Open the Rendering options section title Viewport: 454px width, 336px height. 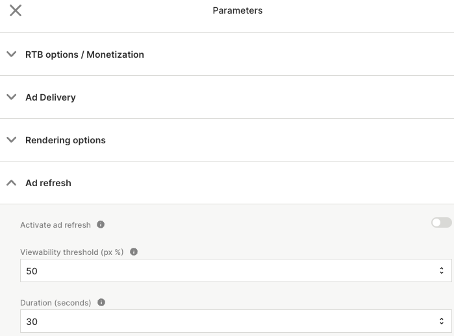(65, 140)
